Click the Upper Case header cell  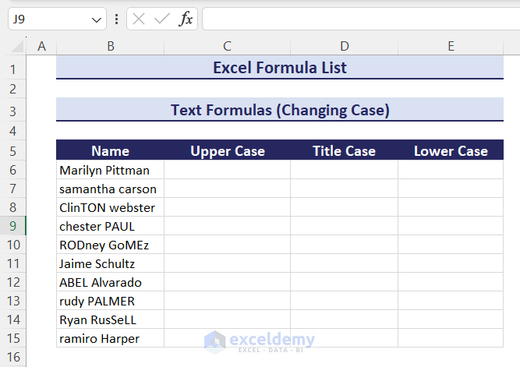click(x=227, y=151)
